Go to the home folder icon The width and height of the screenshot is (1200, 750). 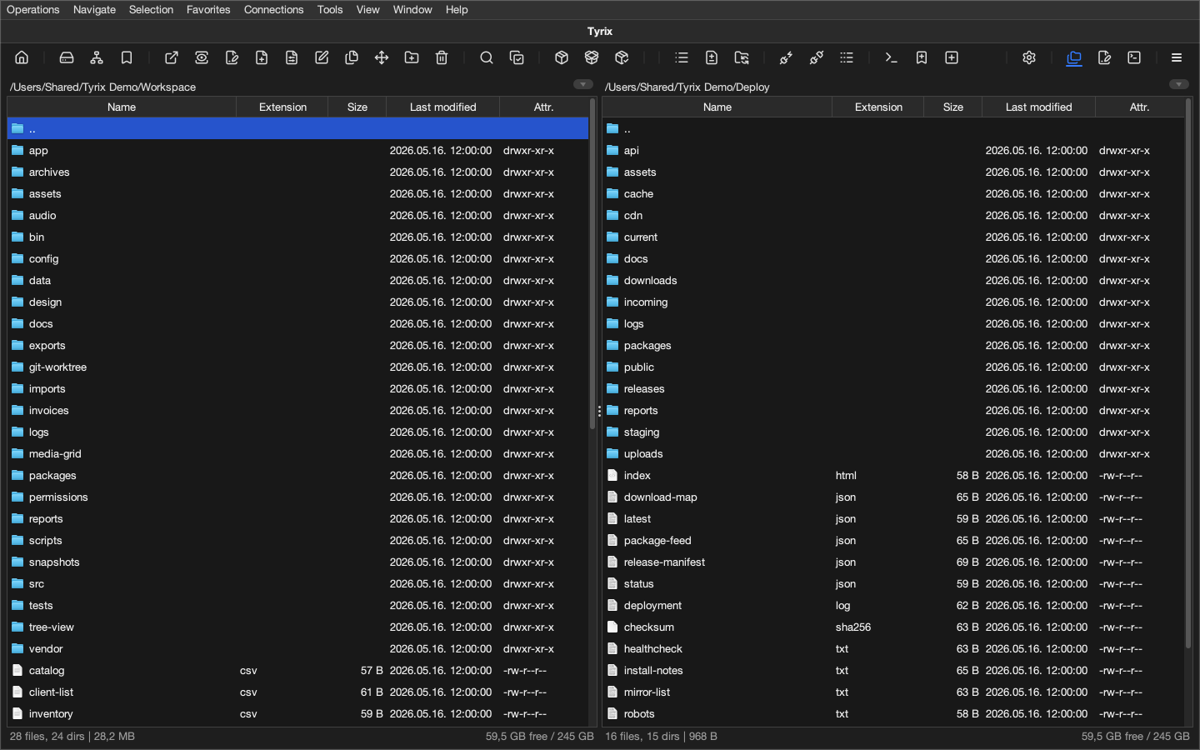[x=22, y=57]
